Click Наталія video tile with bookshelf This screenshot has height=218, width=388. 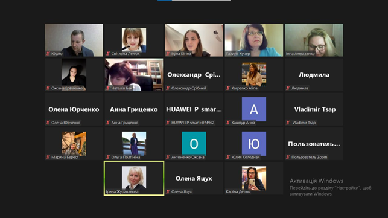point(134,74)
